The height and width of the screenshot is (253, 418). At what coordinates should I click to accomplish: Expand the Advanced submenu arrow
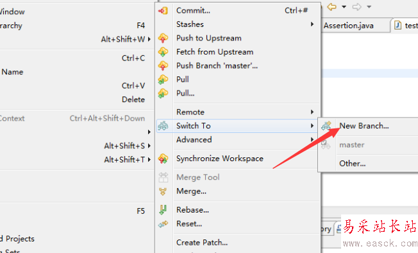pyautogui.click(x=312, y=139)
